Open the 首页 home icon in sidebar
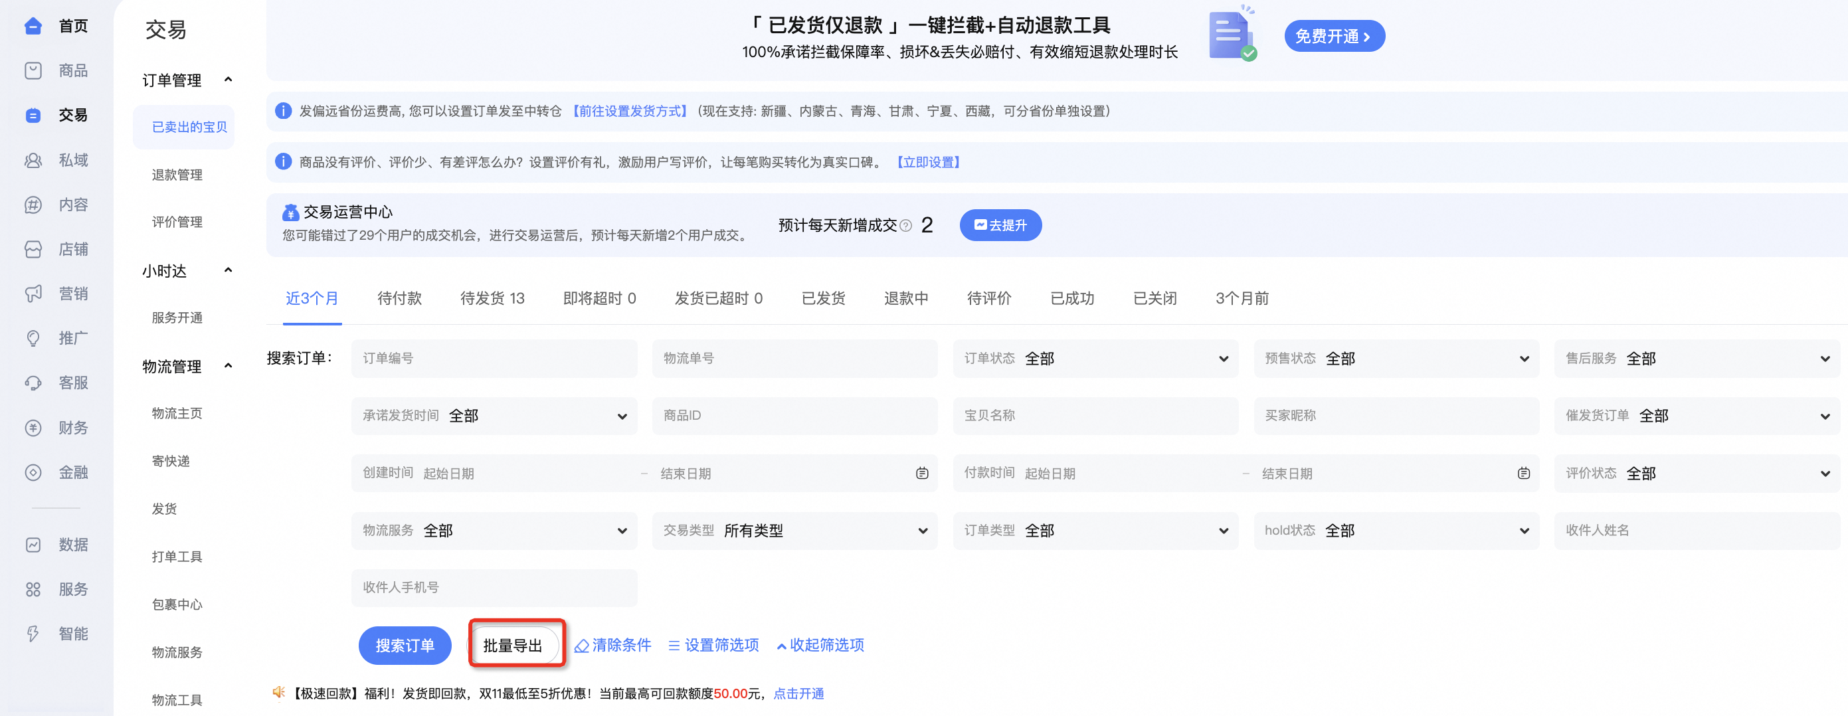1848x716 pixels. point(33,26)
